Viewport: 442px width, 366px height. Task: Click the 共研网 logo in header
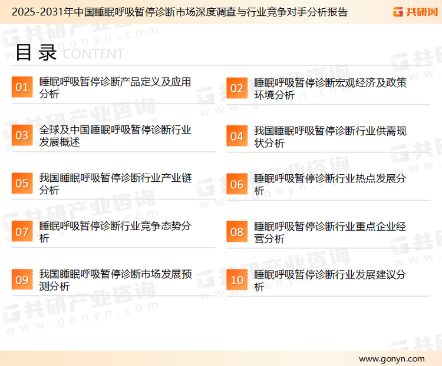click(x=415, y=12)
